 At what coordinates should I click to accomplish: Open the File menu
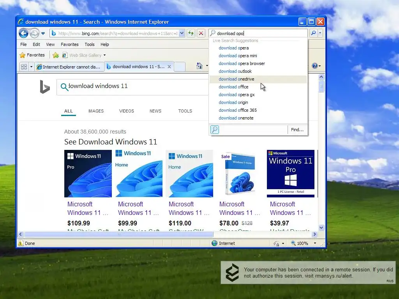tap(23, 44)
